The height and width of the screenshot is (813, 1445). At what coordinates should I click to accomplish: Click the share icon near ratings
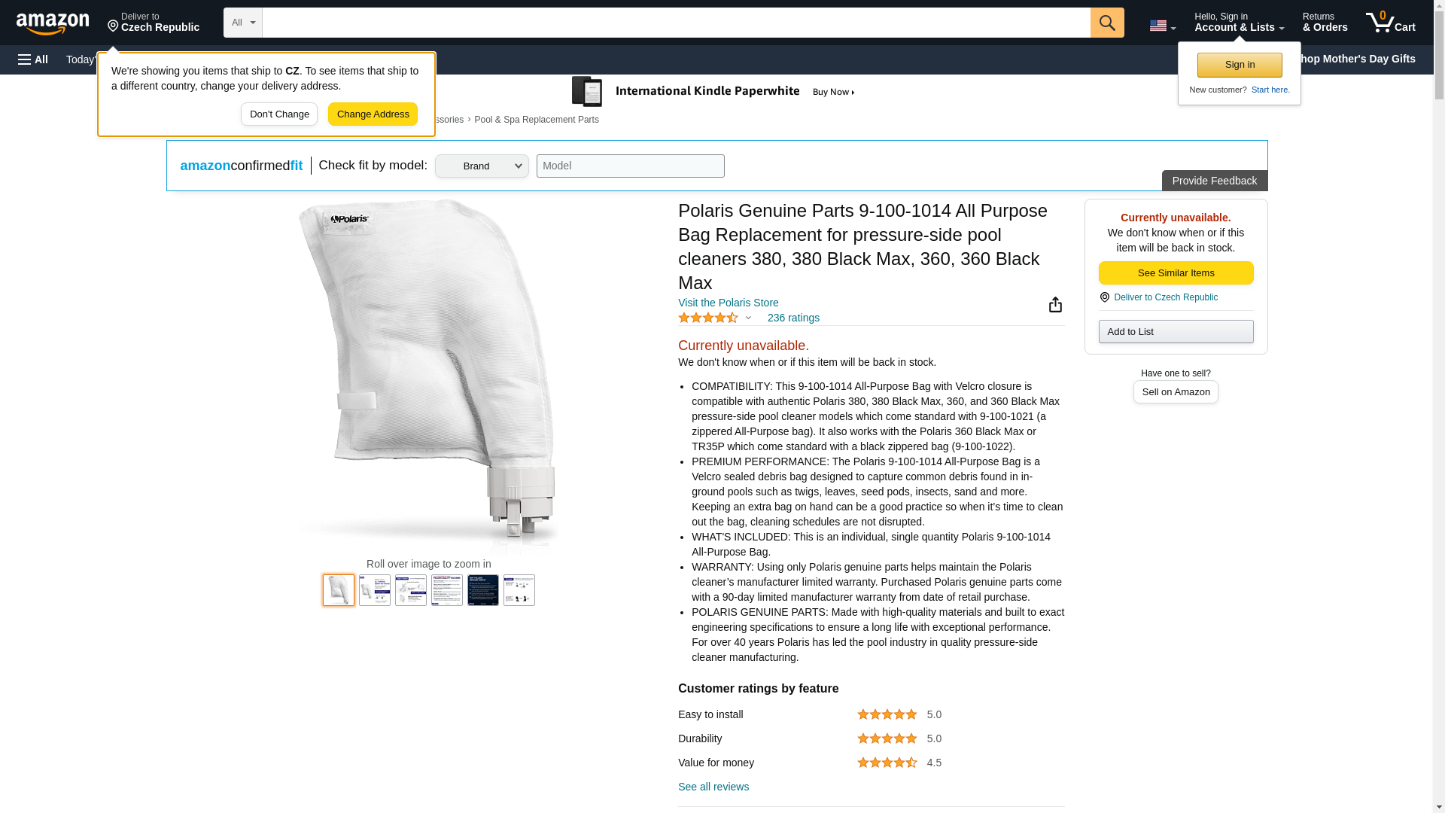1055,305
